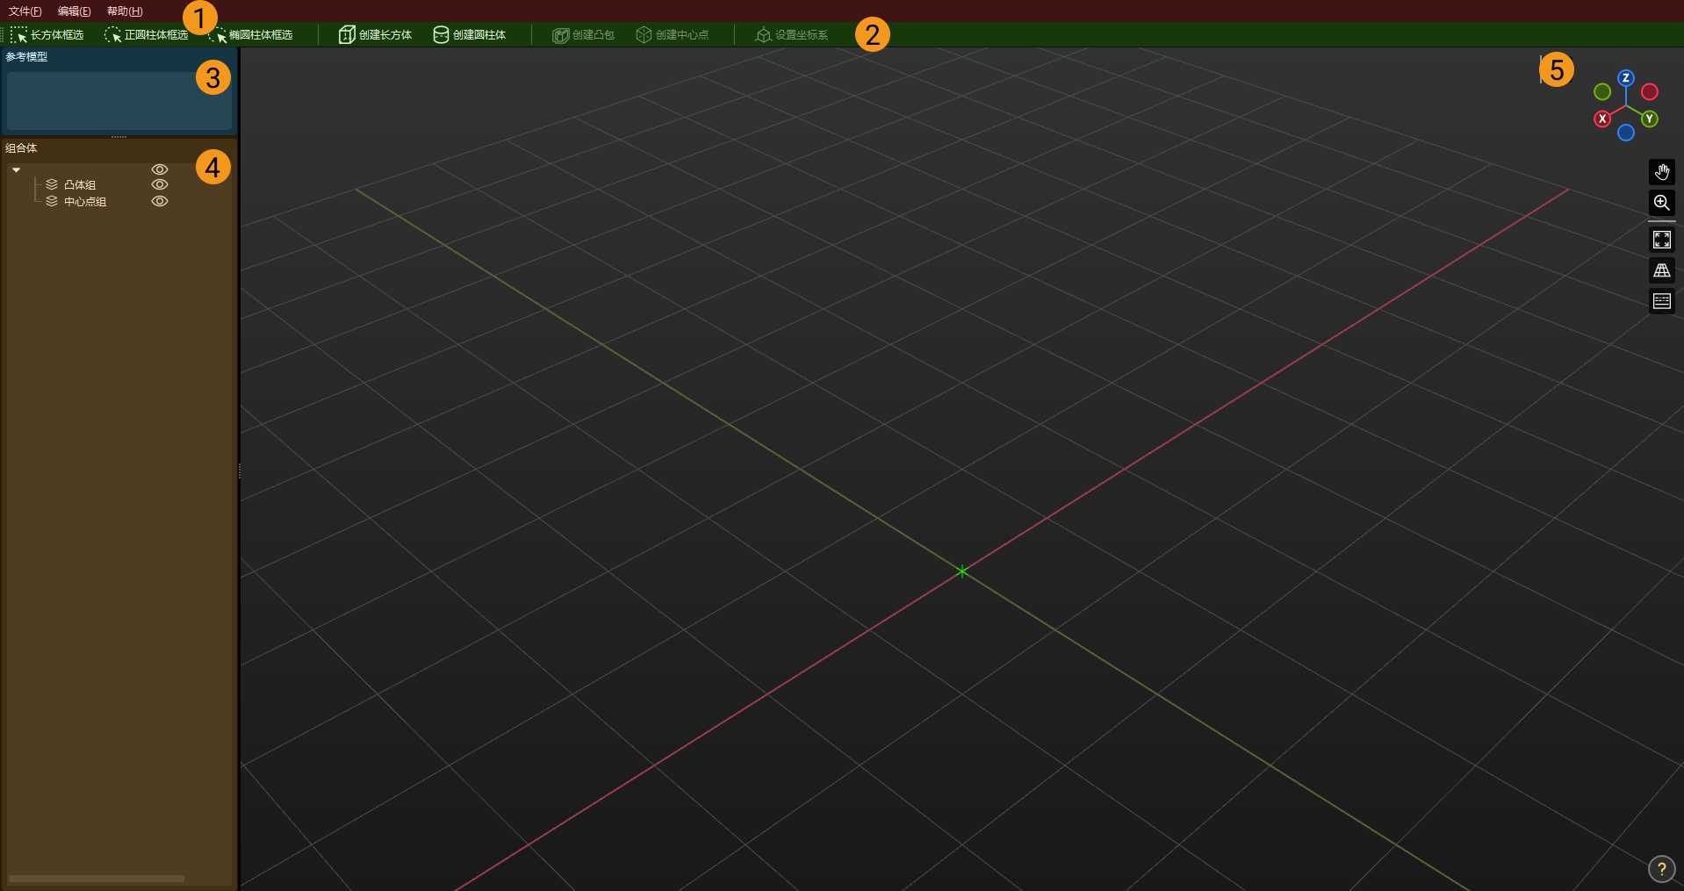Click the help question mark button
Screen dimensions: 1684x891
pyautogui.click(x=1662, y=869)
